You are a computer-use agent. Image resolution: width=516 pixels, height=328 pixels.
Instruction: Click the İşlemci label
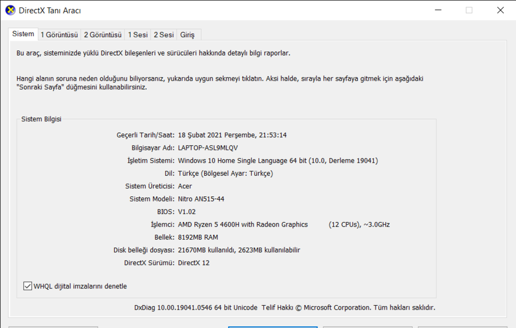click(163, 225)
